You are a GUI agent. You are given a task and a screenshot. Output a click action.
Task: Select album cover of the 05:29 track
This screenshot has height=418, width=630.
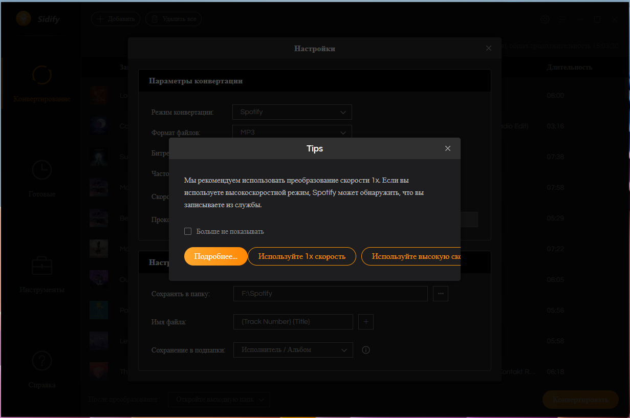tap(99, 218)
